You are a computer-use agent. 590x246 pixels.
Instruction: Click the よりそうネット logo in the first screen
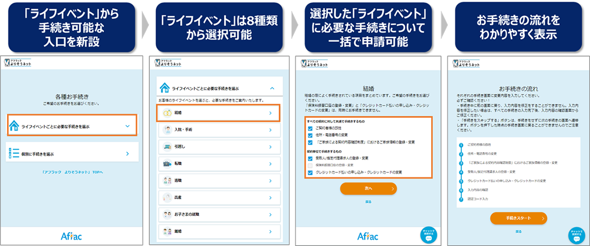(18, 63)
